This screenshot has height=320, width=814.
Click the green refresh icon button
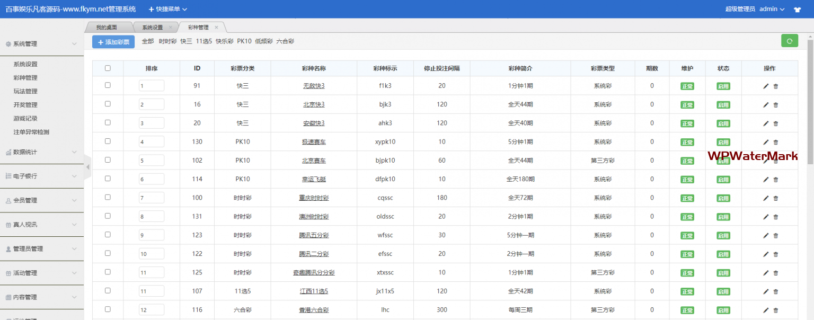pyautogui.click(x=790, y=41)
